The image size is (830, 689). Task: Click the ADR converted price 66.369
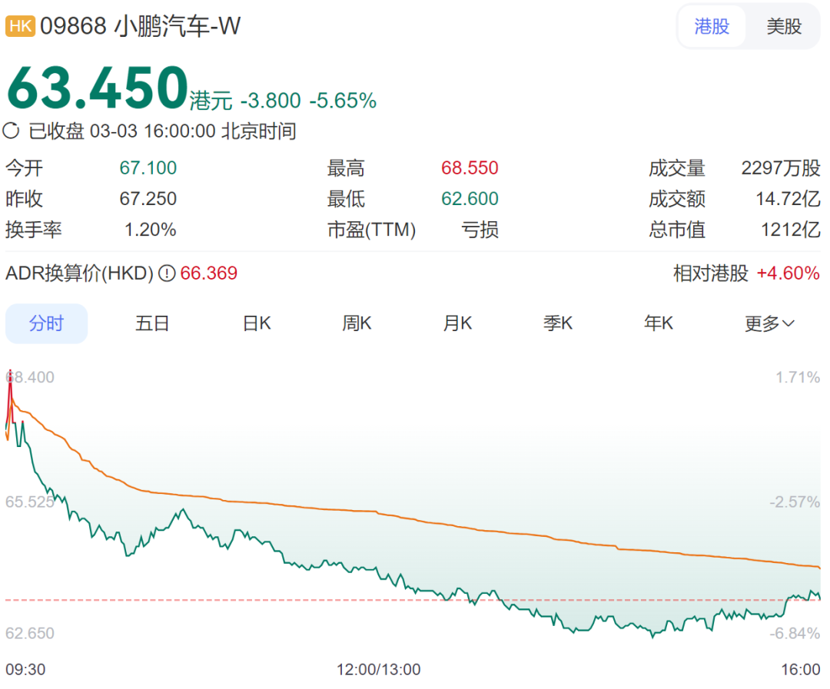click(x=208, y=273)
